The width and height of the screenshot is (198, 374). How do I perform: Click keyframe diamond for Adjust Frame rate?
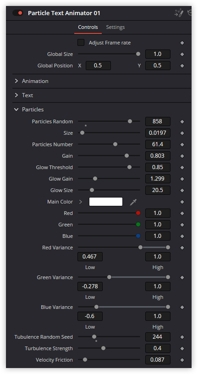click(x=182, y=43)
